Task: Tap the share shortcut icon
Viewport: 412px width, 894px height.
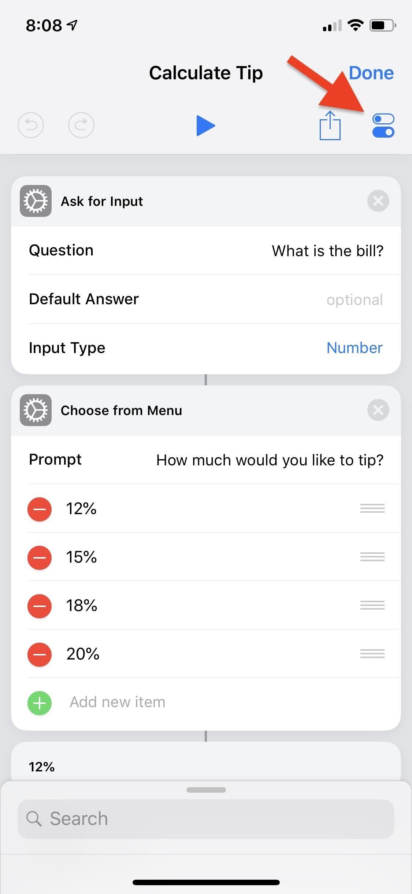Action: 330,126
